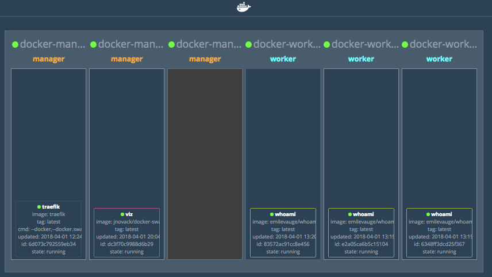Click 'id: 6d073c792559eb34' text
The image size is (492, 277).
tap(49, 244)
